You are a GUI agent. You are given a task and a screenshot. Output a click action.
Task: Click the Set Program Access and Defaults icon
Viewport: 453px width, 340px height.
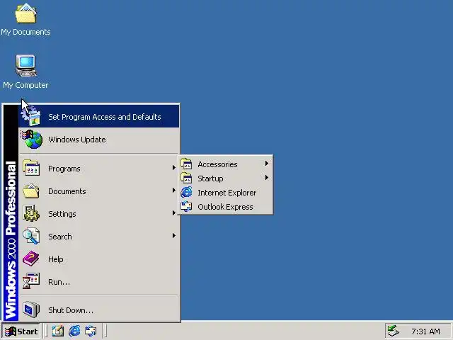coord(31,116)
